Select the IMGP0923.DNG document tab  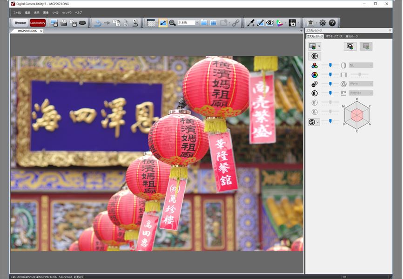(27, 31)
